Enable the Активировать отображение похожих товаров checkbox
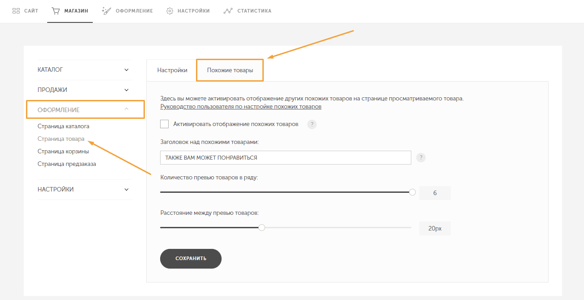This screenshot has width=584, height=300. click(x=164, y=124)
